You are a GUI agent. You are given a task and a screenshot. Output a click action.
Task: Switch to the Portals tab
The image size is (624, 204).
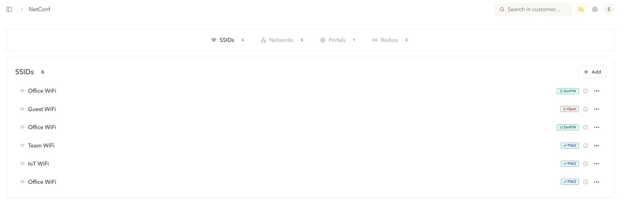(x=338, y=40)
